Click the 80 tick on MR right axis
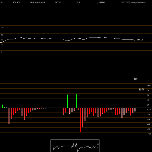152x152 pixels. point(148,90)
